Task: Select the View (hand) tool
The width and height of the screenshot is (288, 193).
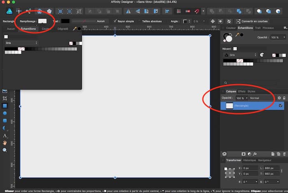Action: (5, 143)
